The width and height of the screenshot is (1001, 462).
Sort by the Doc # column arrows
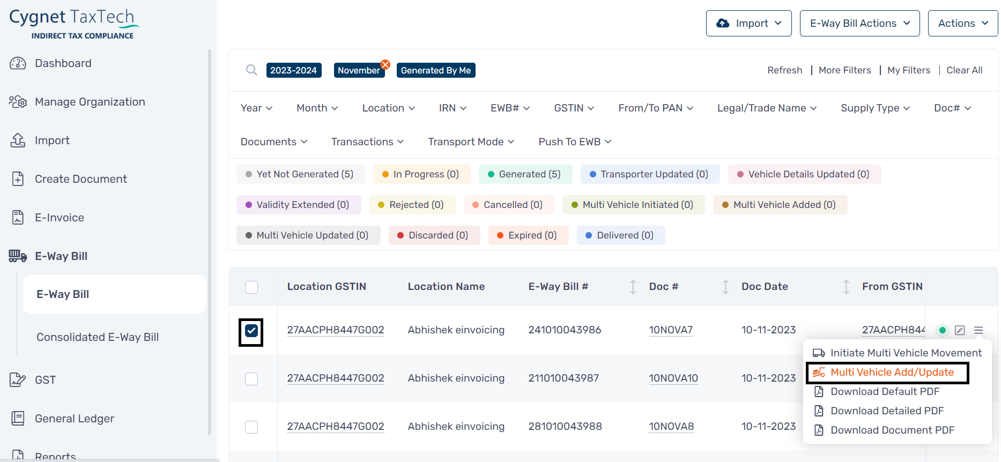tap(725, 287)
